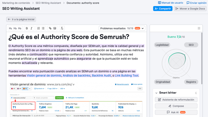208x117 pixels.
Task: Click the side panel vertical scrollbar
Action: tap(202, 58)
